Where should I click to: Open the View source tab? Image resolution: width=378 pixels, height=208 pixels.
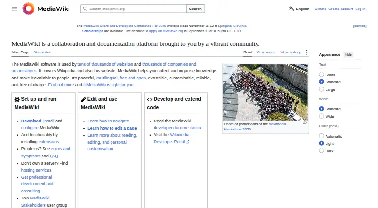point(266,52)
